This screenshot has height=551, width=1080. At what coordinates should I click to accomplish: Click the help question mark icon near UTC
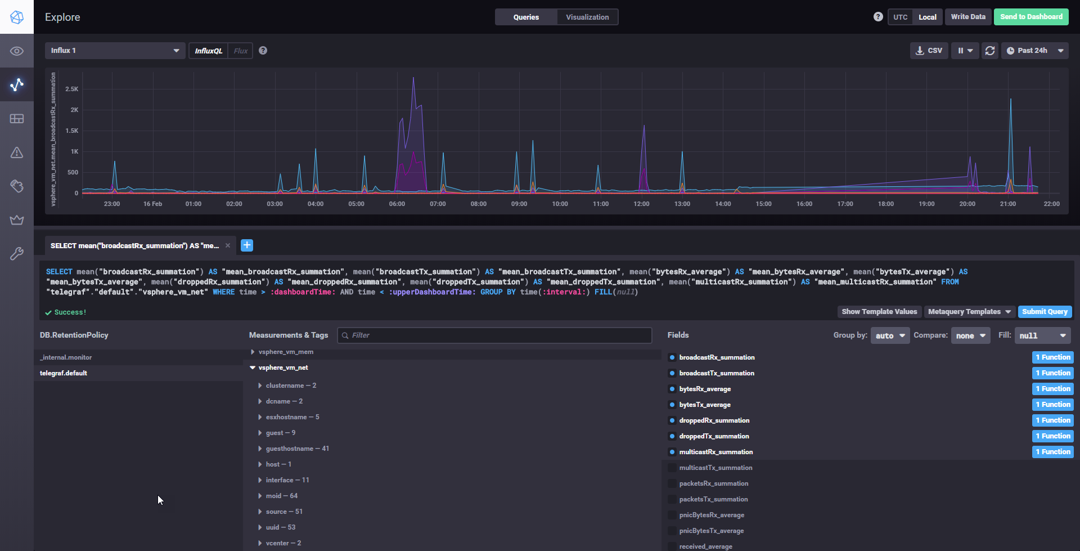click(x=878, y=17)
